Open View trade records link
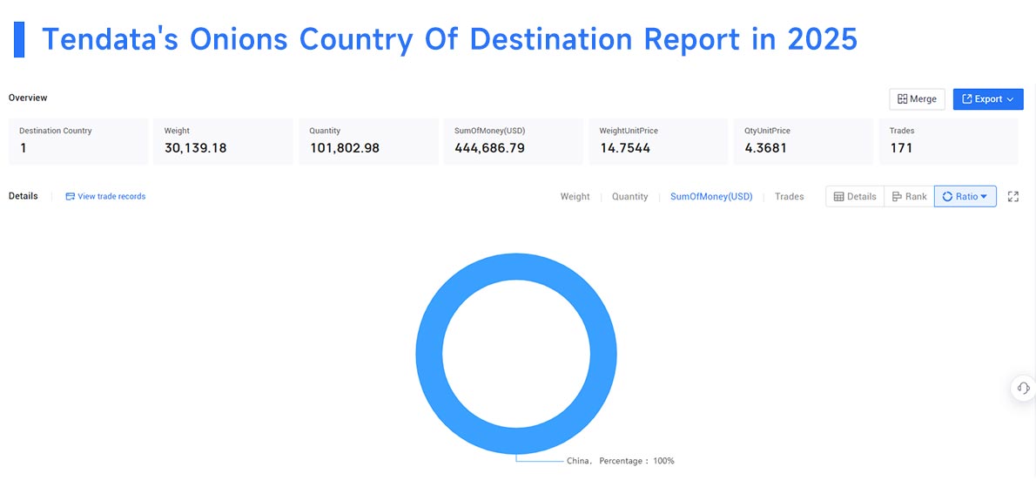The height and width of the screenshot is (494, 1036). (105, 196)
